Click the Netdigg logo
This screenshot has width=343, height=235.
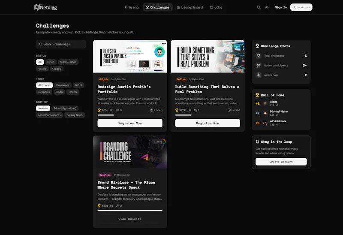click(45, 7)
